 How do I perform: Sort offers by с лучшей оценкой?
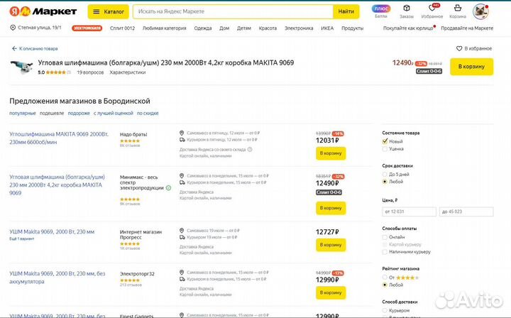(114, 113)
